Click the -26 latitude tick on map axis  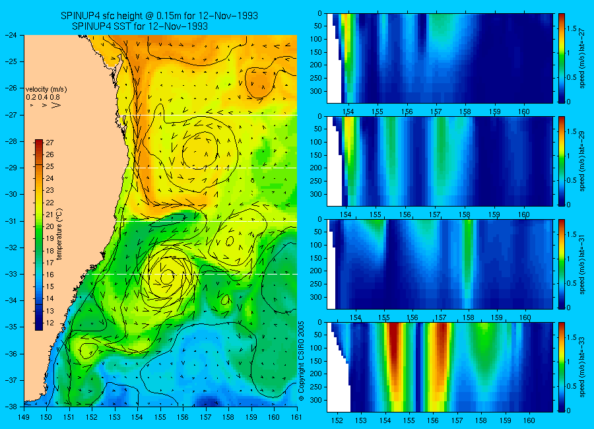(x=11, y=88)
